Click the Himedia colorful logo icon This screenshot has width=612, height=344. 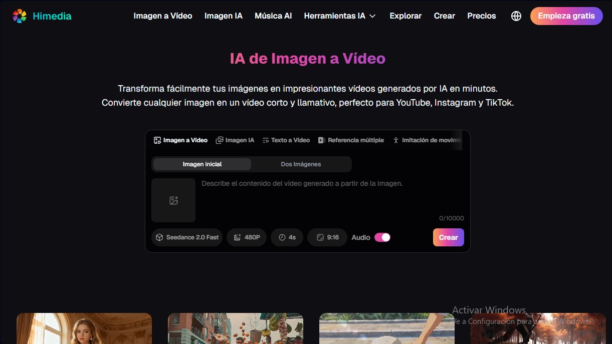point(20,16)
